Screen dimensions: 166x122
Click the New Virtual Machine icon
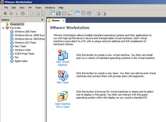pos(62,56)
